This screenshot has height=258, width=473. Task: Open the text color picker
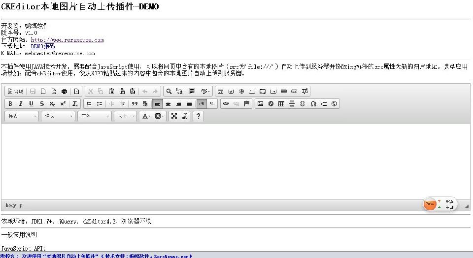coord(146,116)
